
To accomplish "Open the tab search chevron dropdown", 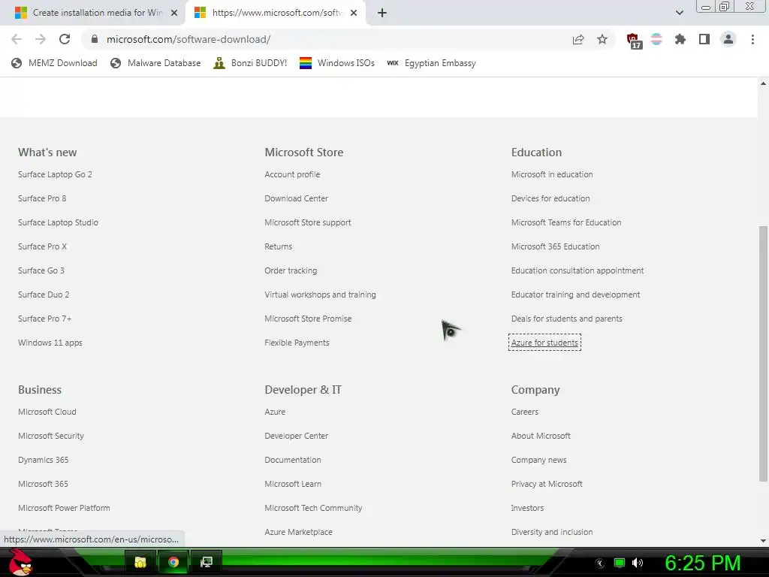I will (679, 13).
